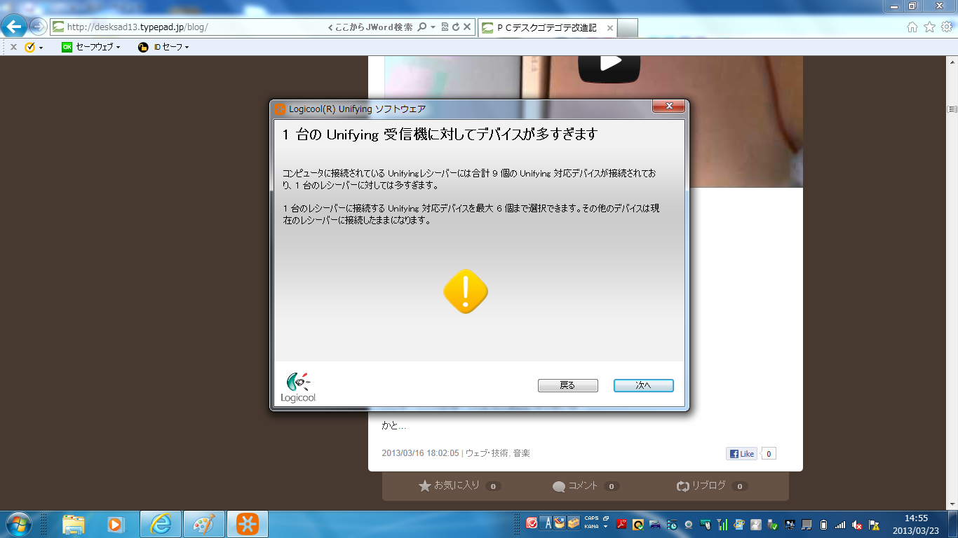The height and width of the screenshot is (538, 958).
Task: Click the yellow warning exclamation icon
Action: (466, 291)
